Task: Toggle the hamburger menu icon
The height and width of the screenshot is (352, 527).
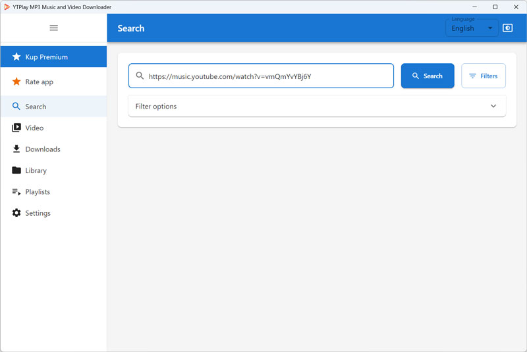Action: coord(54,28)
